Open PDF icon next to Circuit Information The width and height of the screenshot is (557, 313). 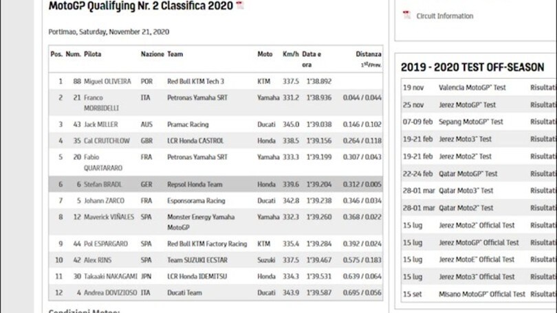406,15
